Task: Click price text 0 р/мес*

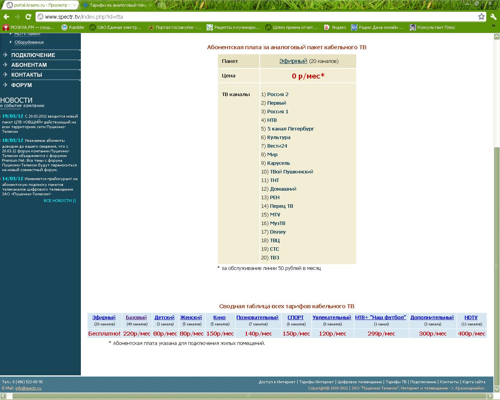Action: click(x=308, y=76)
